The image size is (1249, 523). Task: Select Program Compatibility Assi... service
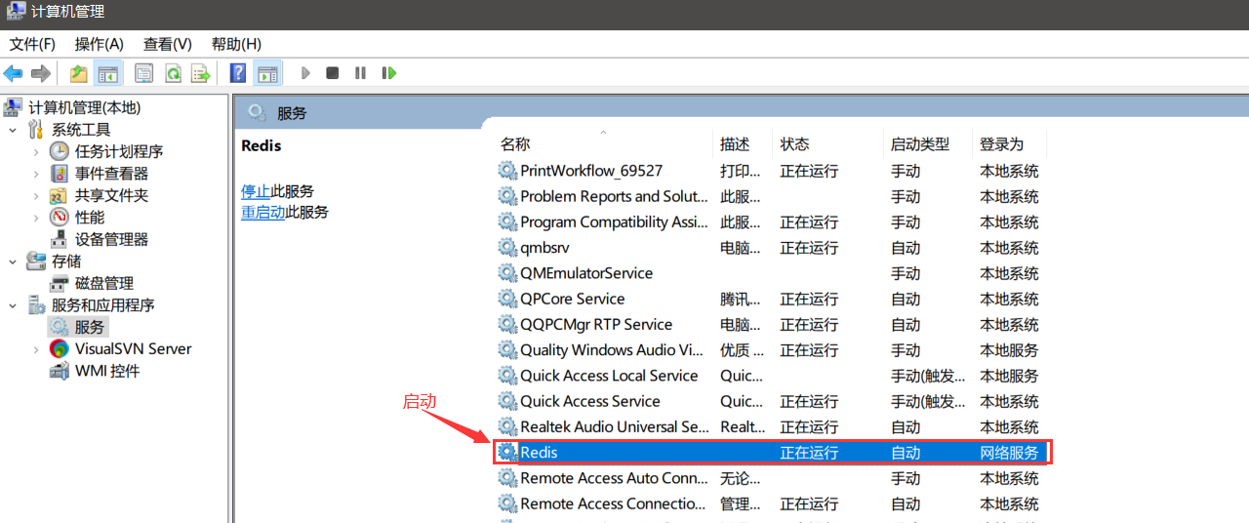click(771, 222)
